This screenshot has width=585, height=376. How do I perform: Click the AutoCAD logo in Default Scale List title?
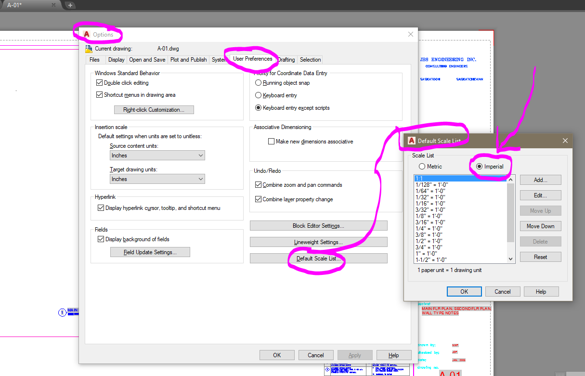[x=411, y=141]
